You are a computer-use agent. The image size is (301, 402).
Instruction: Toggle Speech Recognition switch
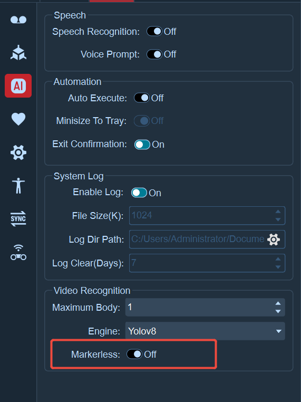(154, 31)
